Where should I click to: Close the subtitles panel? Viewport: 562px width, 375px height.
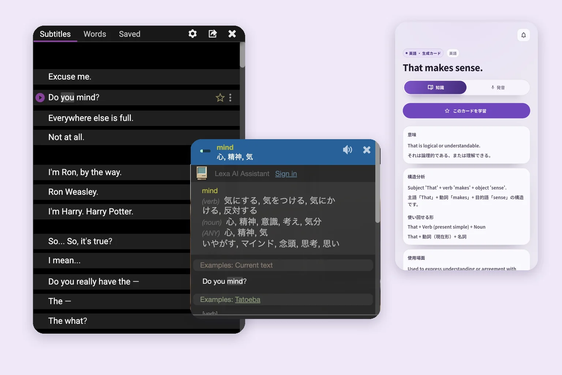tap(232, 34)
